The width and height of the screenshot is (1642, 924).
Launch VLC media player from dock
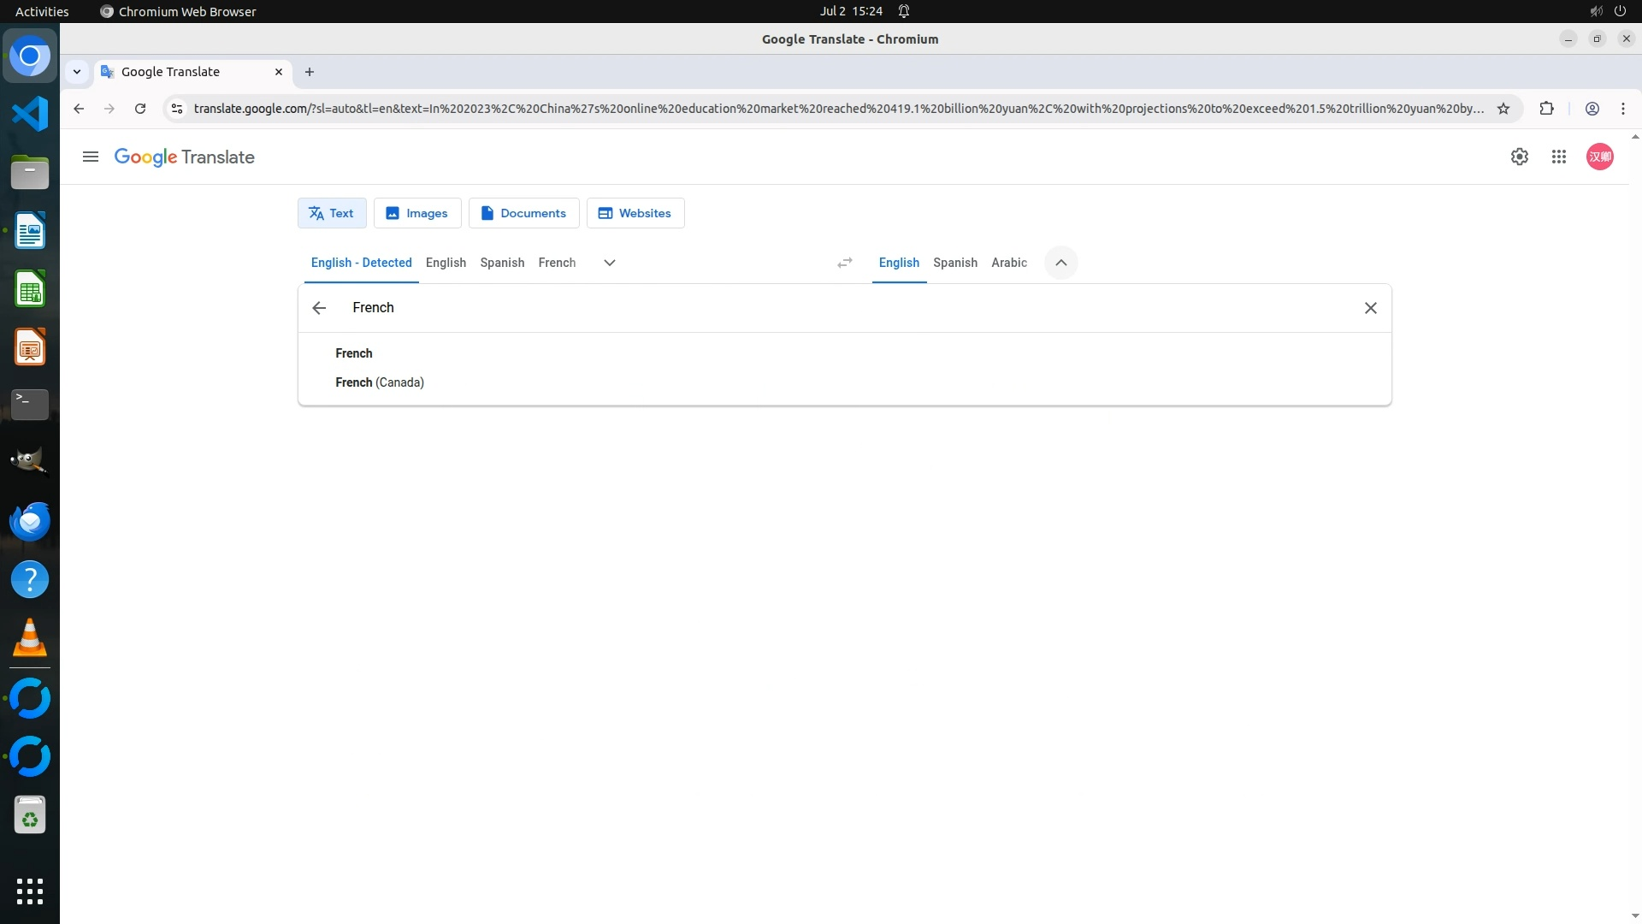[x=30, y=638]
